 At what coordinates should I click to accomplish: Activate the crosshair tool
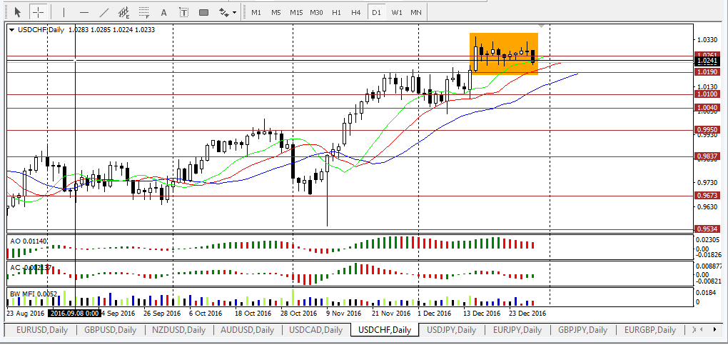38,12
